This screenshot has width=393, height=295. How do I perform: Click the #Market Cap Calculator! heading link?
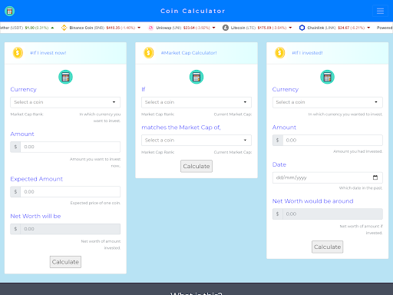[x=189, y=53]
